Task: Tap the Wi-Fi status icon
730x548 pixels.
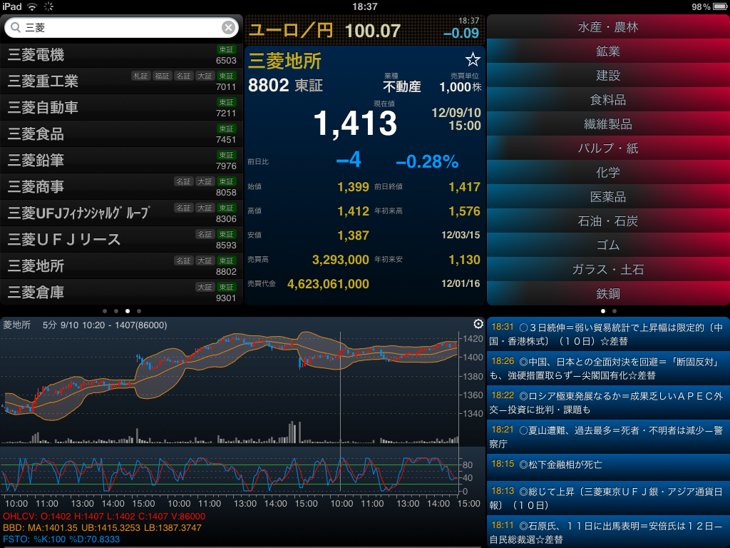Action: pos(32,6)
